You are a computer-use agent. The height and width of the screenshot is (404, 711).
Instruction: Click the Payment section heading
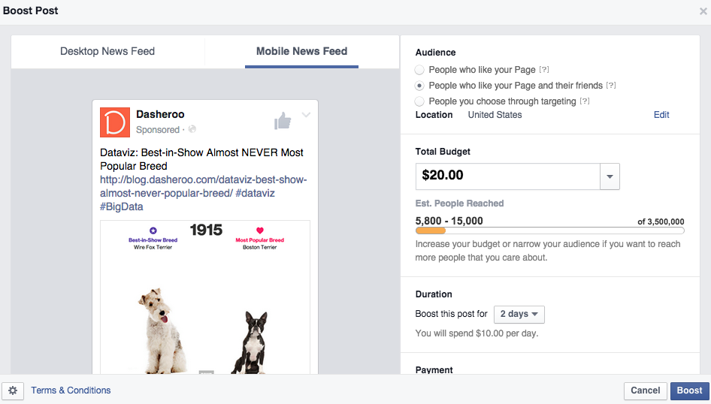434,369
